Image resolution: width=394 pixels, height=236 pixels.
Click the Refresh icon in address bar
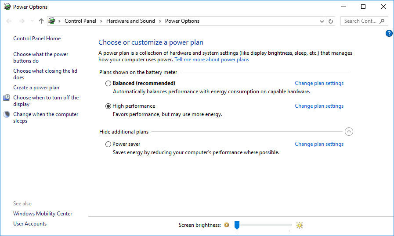click(x=331, y=21)
